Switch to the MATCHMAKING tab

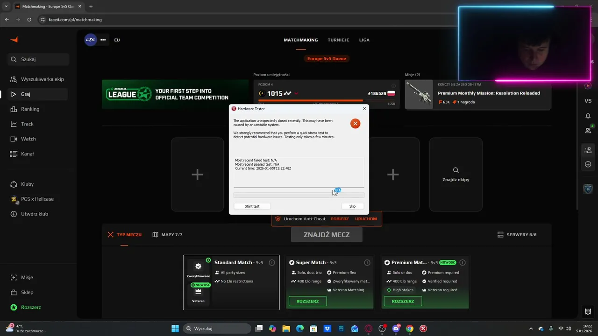click(300, 40)
